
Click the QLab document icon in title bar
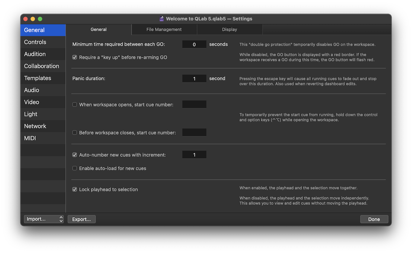(x=162, y=19)
